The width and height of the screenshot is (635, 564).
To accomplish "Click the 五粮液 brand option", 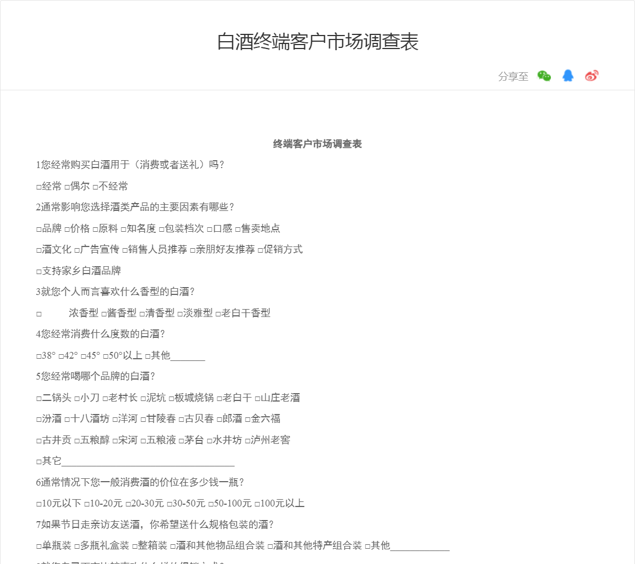I will click(158, 440).
